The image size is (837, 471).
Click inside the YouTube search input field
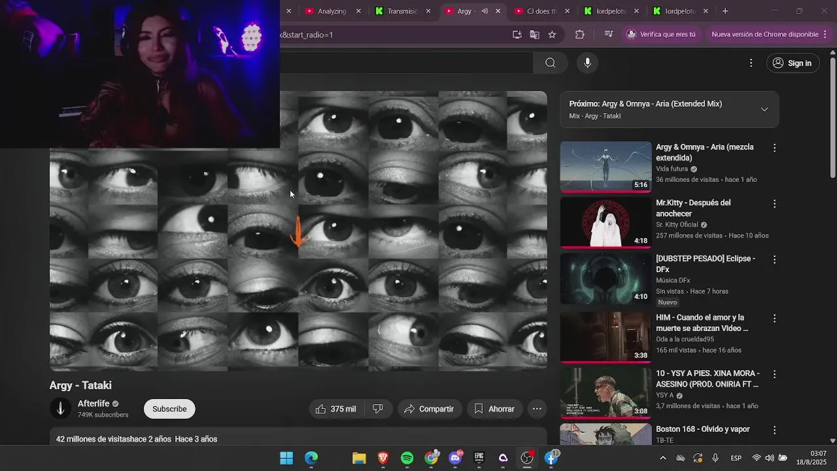407,63
